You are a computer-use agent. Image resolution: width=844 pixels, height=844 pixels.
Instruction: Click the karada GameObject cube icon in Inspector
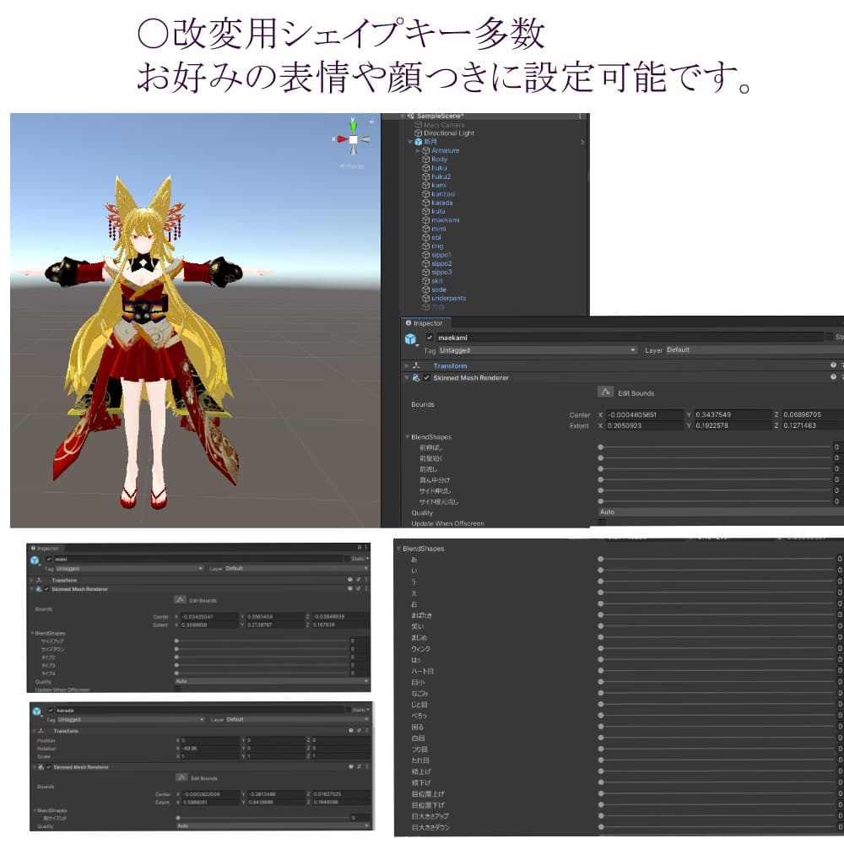coord(36,711)
